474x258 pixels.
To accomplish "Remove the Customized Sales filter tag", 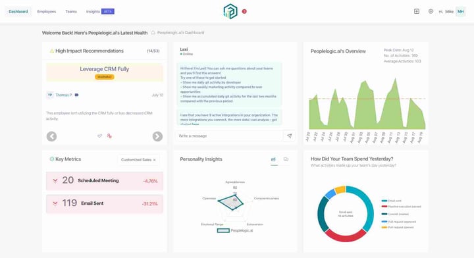I will pyautogui.click(x=155, y=160).
